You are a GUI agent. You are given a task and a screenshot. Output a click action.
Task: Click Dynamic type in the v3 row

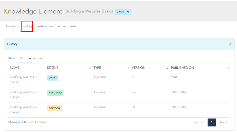[x=100, y=77]
